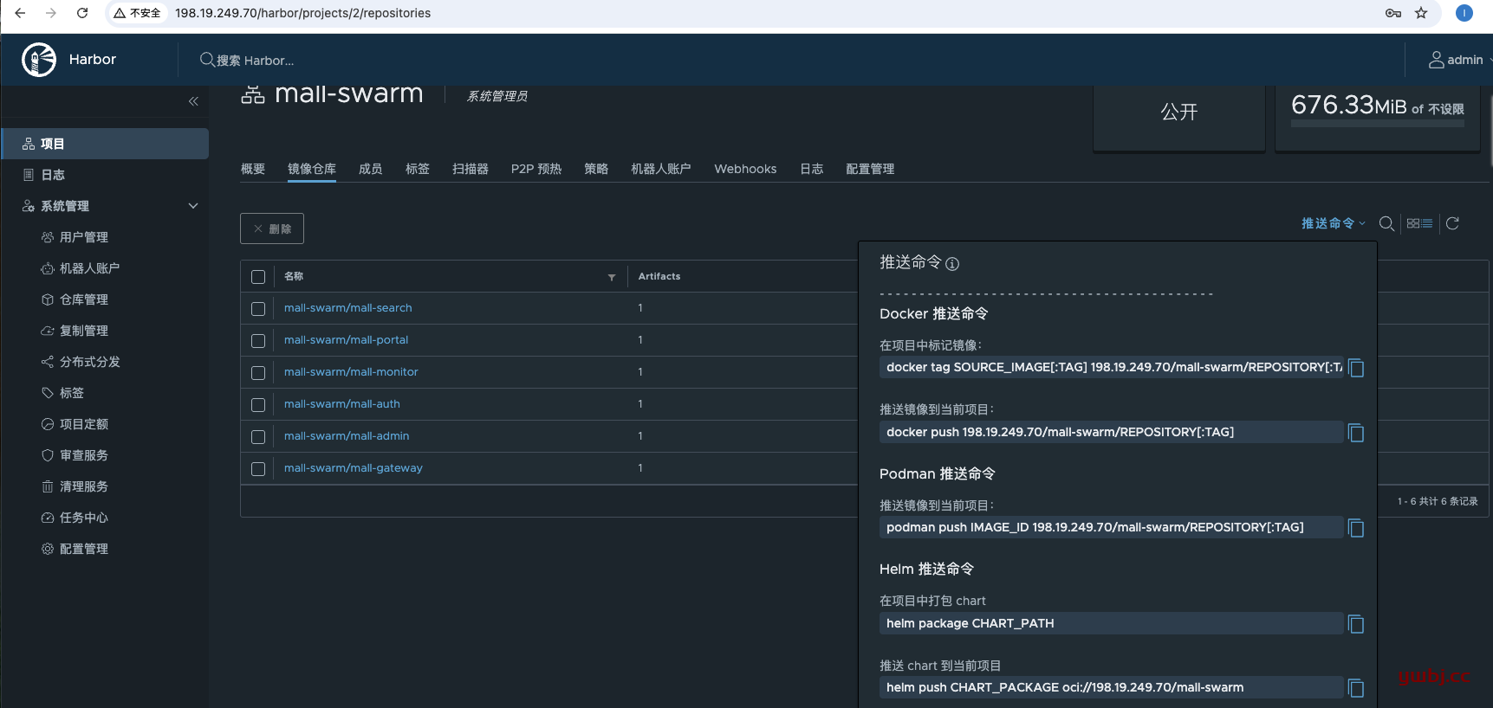Switch to the P2P 预热 tab
The height and width of the screenshot is (708, 1493).
536,169
